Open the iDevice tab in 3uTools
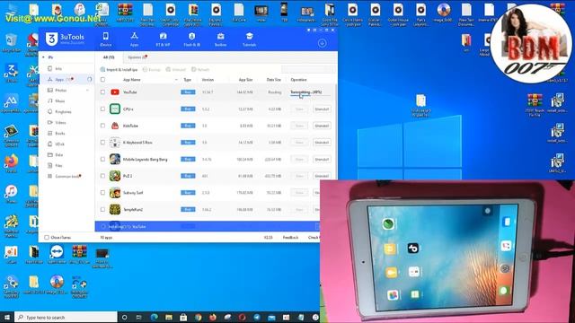Image resolution: width=575 pixels, height=323 pixels. tap(106, 39)
